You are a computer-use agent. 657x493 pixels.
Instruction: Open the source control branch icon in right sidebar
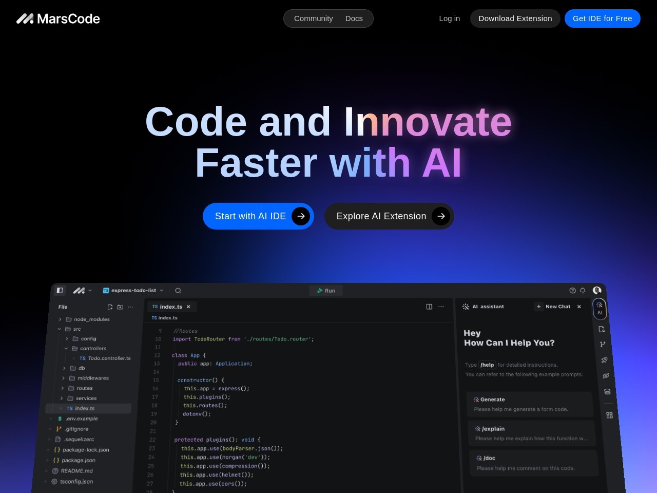603,344
